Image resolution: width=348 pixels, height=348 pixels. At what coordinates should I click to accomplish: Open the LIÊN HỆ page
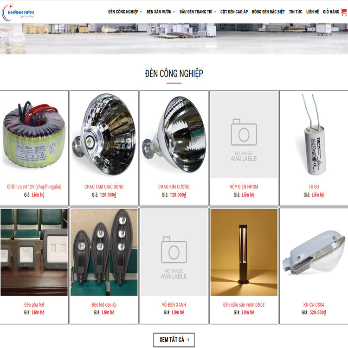(x=312, y=12)
